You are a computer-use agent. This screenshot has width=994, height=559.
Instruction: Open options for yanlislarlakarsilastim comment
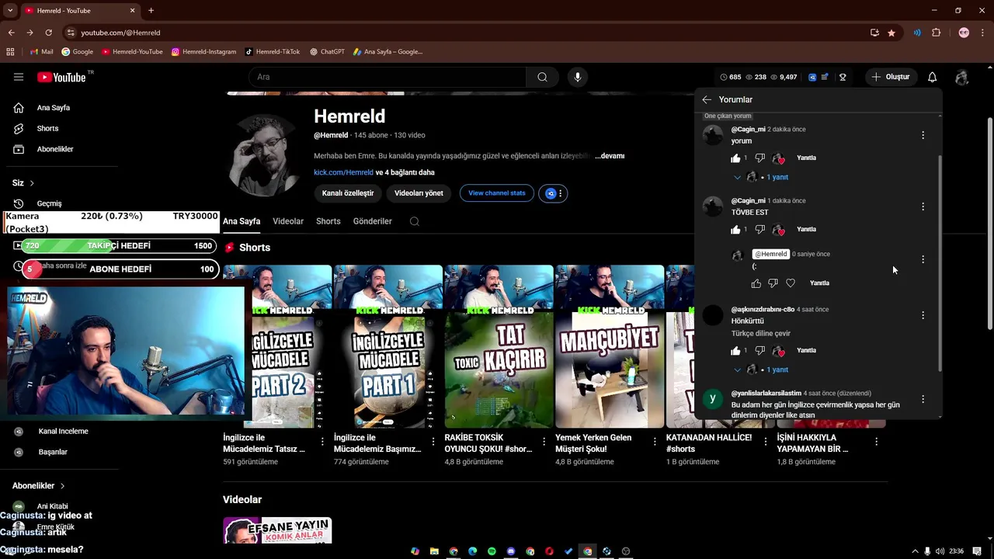(923, 399)
